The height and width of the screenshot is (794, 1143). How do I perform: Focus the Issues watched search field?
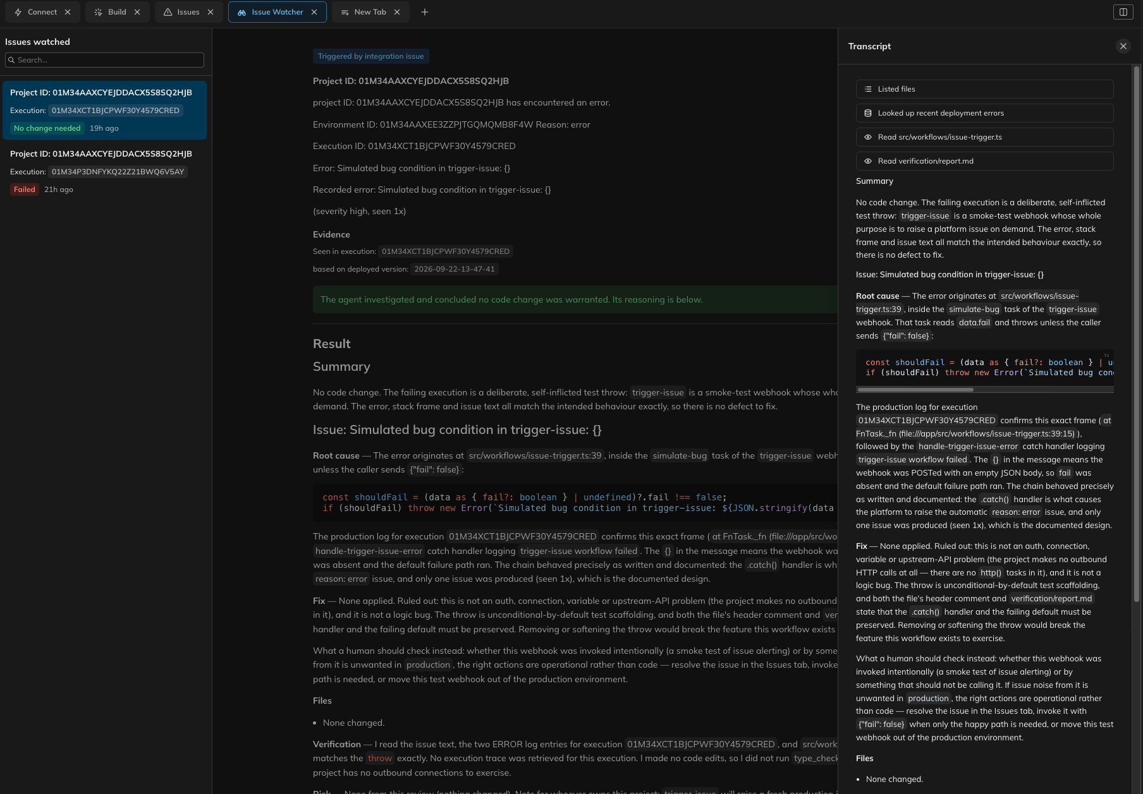tap(104, 60)
